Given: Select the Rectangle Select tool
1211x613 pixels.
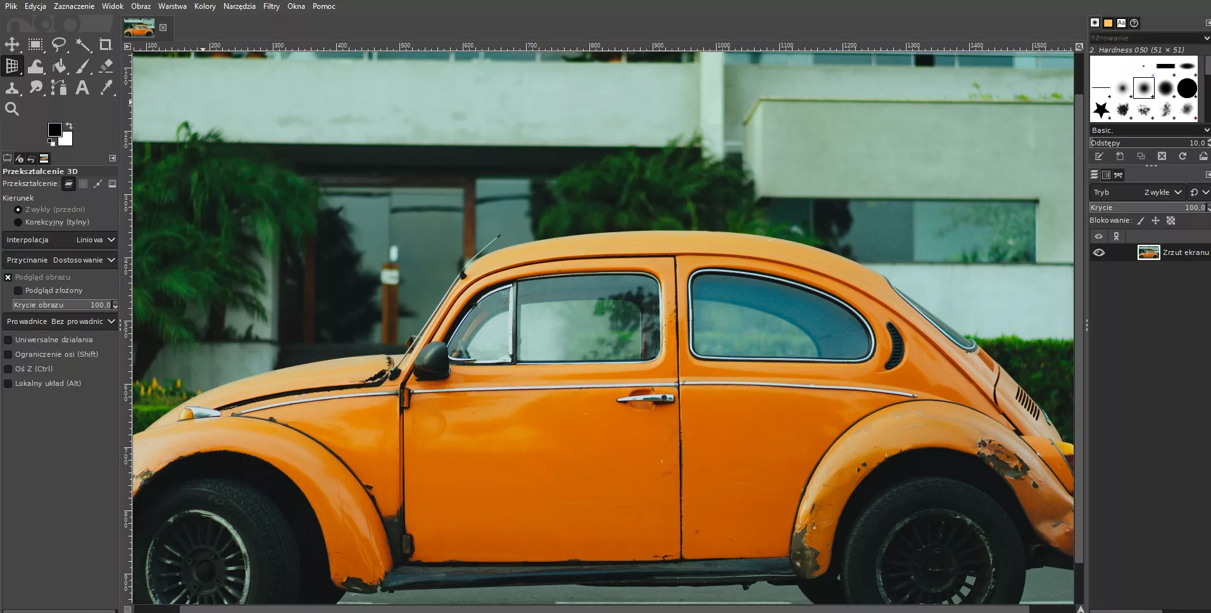Looking at the screenshot, I should [35, 44].
